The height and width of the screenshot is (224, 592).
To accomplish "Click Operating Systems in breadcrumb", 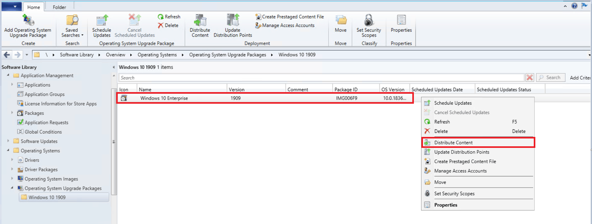I will [x=157, y=55].
